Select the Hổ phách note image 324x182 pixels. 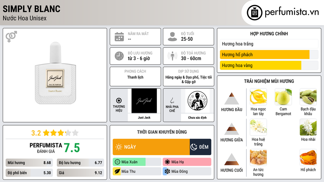[308, 157]
